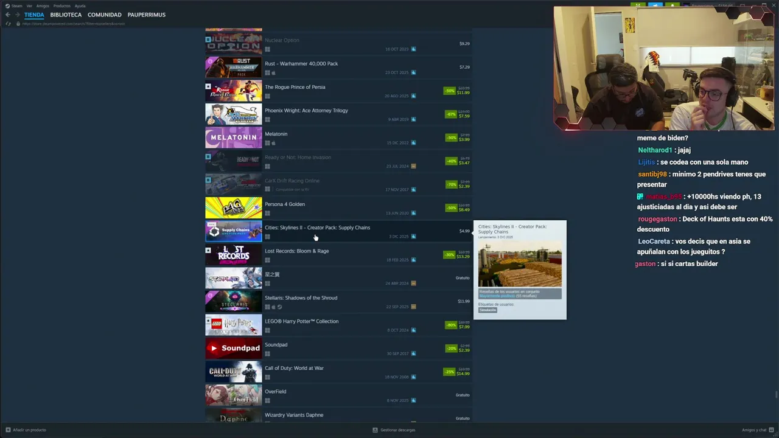Open Gestionar descargas in the bottom bar
Screen dimensions: 779x438
tap(394, 430)
